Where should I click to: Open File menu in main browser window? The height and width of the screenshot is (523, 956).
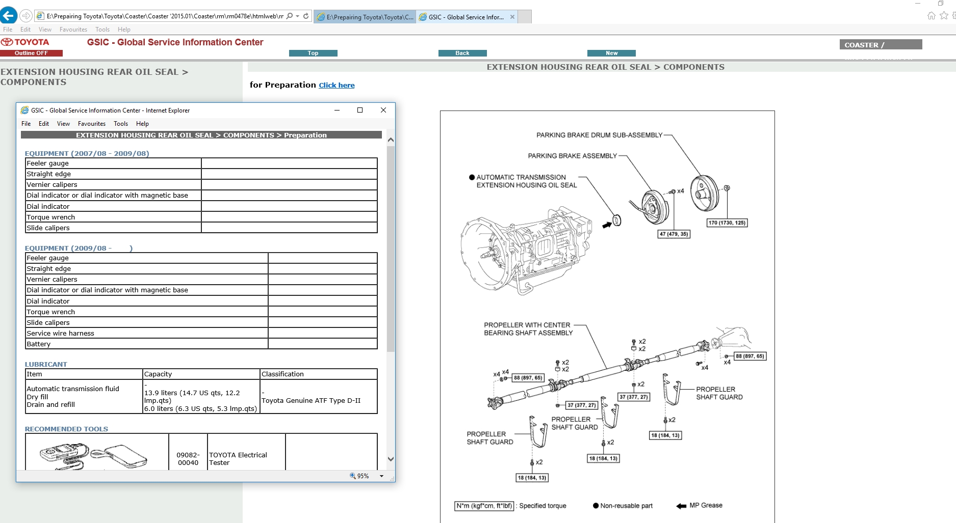(x=8, y=30)
